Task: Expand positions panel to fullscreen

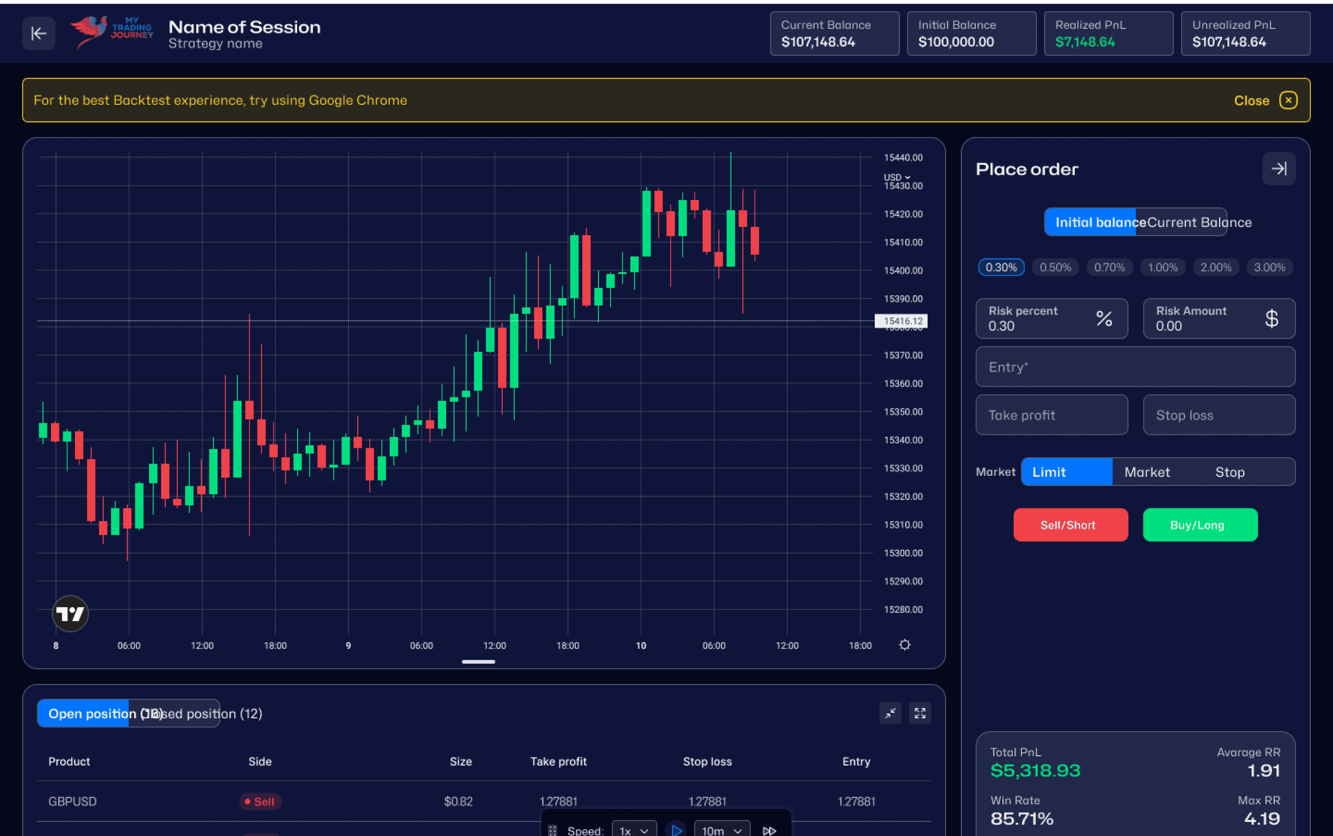Action: 920,713
